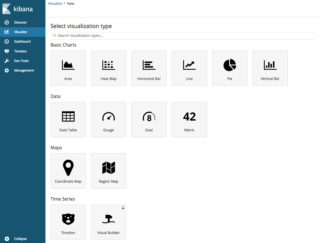Open Timelion from the sidebar menu
This screenshot has width=320, height=243.
[23, 51]
